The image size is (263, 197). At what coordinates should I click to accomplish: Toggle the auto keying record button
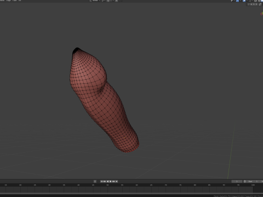(x=95, y=181)
